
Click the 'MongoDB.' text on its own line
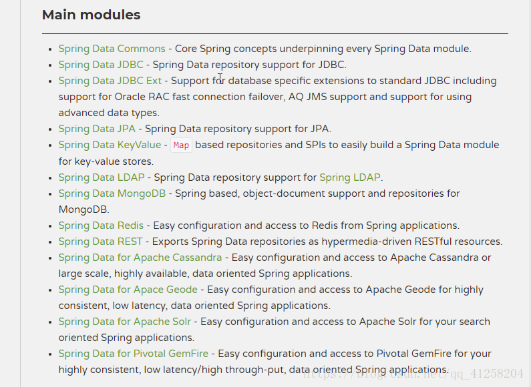(x=83, y=210)
